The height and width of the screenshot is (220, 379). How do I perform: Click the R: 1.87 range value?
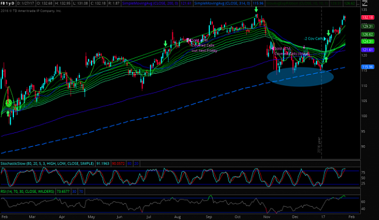point(115,4)
